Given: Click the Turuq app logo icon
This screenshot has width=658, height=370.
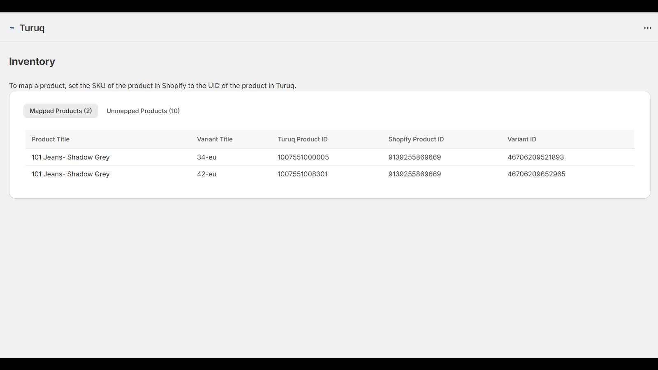Looking at the screenshot, I should (12, 28).
